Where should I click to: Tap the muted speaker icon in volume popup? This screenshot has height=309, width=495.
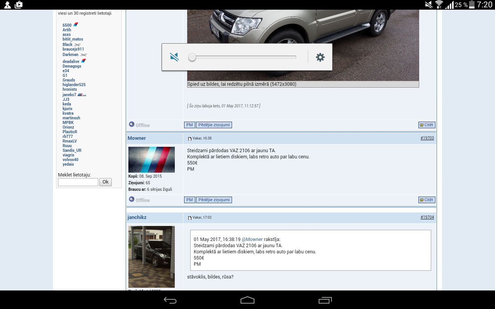click(x=174, y=57)
